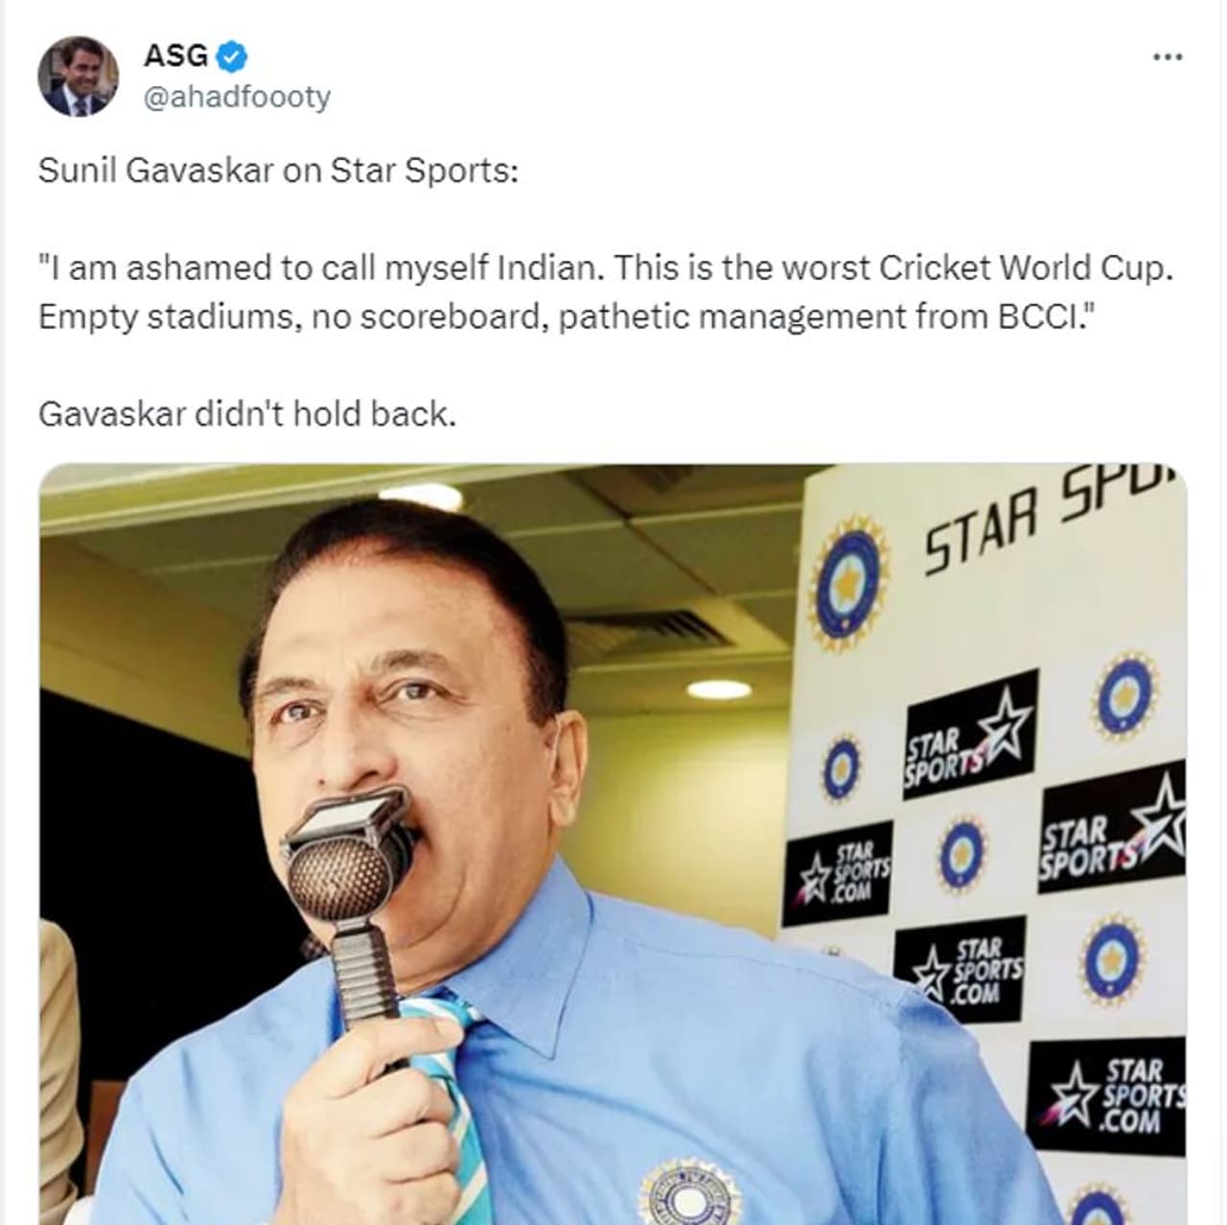1227x1225 pixels.
Task: Click the large BCCI crest atop the backdrop
Action: [847, 581]
